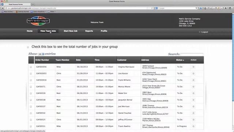Click the rightmost browser toolbar menu icon
The width and height of the screenshot is (234, 132).
[x=231, y=8]
